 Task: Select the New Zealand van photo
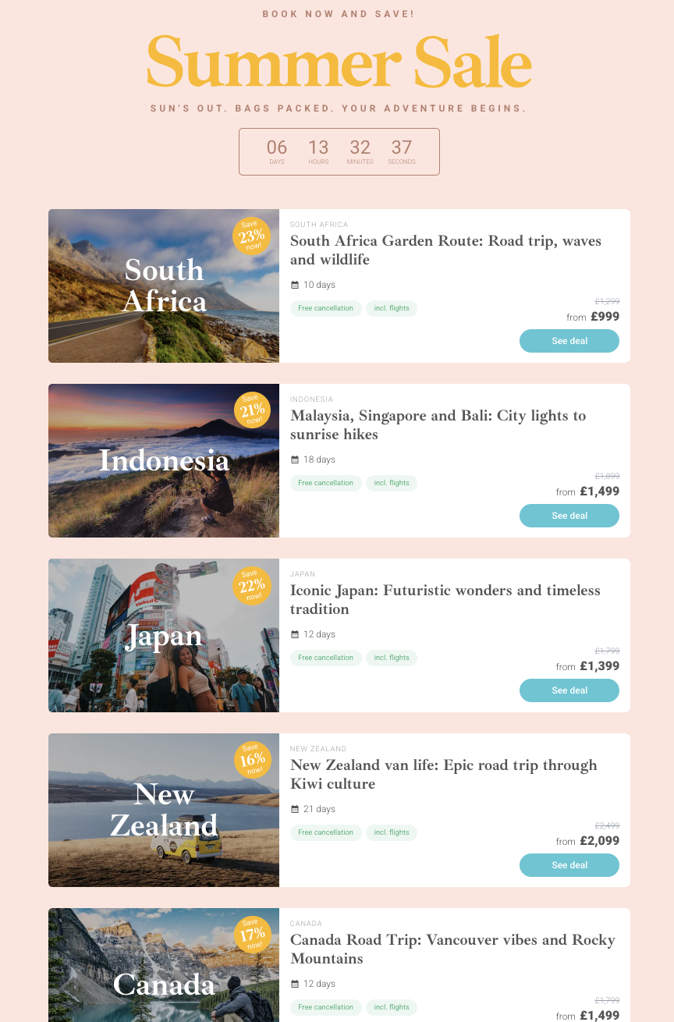pyautogui.click(x=164, y=810)
